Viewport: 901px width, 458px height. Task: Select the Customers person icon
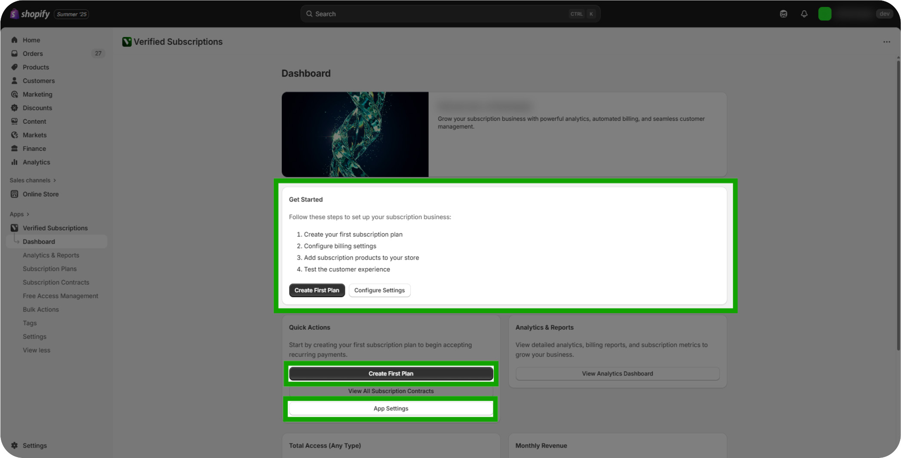pyautogui.click(x=14, y=80)
